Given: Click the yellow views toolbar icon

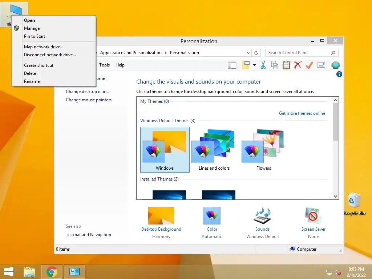Looking at the screenshot, I should pyautogui.click(x=246, y=65).
